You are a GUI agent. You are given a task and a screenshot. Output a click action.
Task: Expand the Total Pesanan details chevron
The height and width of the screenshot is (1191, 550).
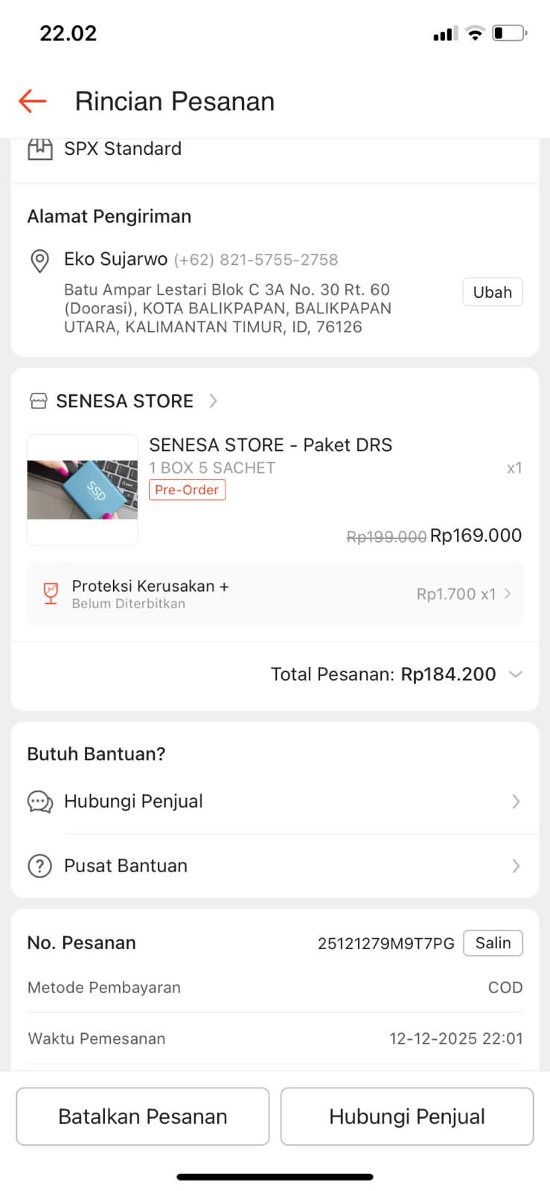(x=515, y=674)
